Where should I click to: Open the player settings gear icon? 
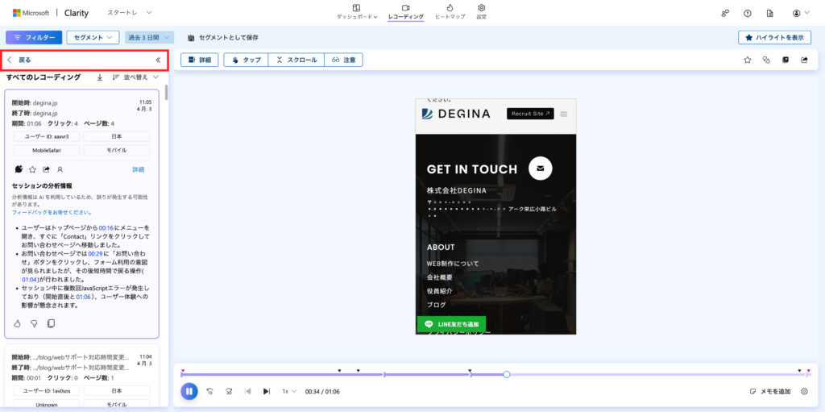click(x=803, y=391)
